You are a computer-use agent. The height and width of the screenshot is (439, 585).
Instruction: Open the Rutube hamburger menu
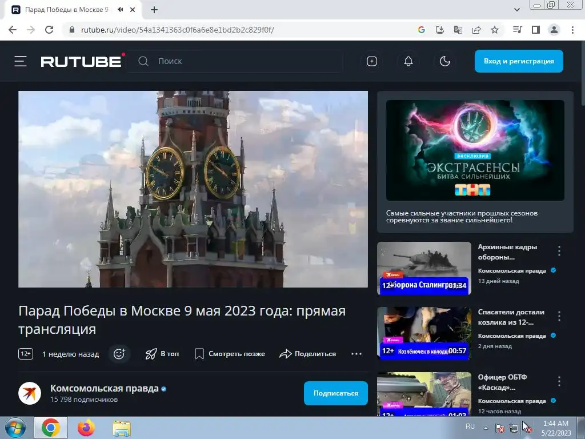21,61
